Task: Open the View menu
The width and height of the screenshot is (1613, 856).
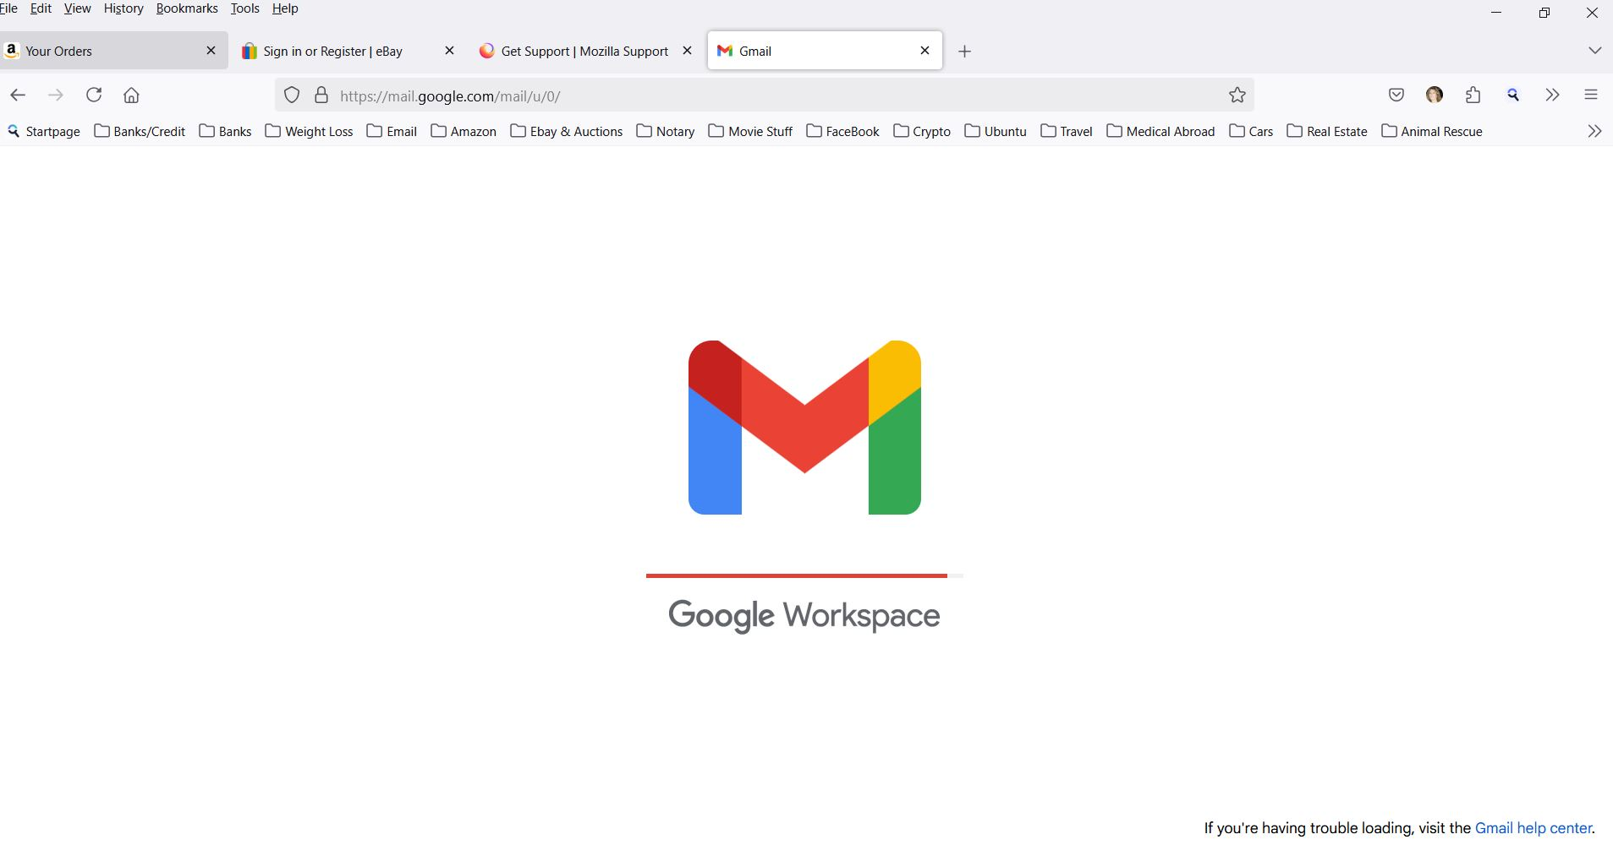Action: [77, 8]
